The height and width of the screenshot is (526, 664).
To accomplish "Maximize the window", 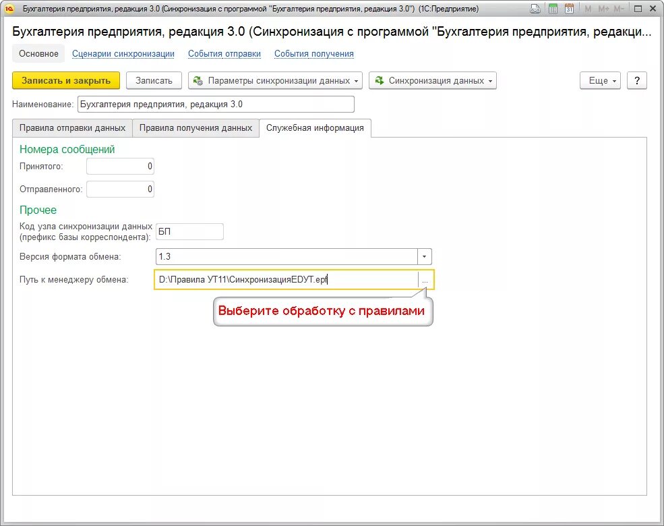I will [x=638, y=9].
